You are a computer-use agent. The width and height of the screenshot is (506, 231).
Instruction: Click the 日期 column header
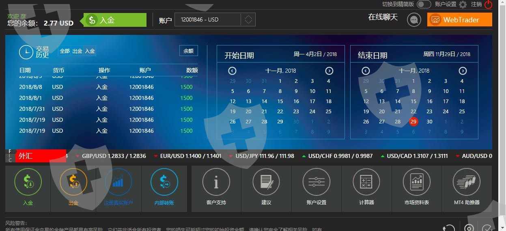(25, 70)
